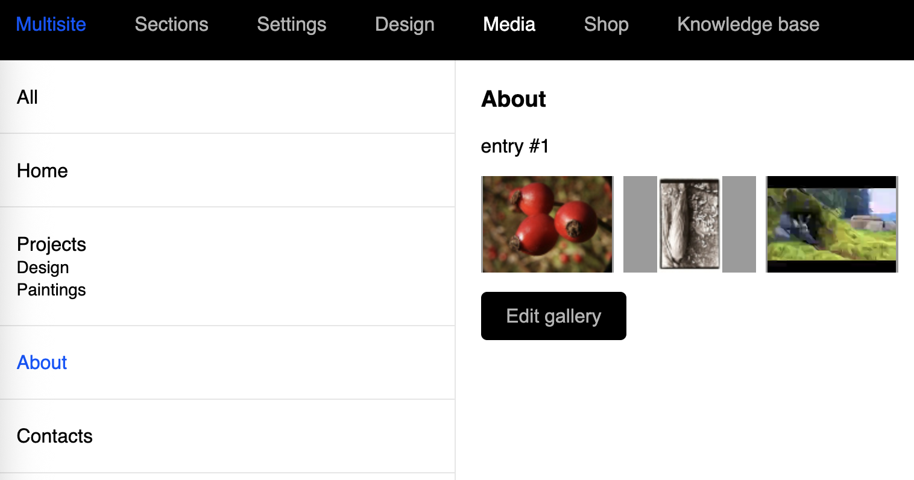Select the Media tab
Image resolution: width=914 pixels, height=480 pixels.
click(509, 24)
